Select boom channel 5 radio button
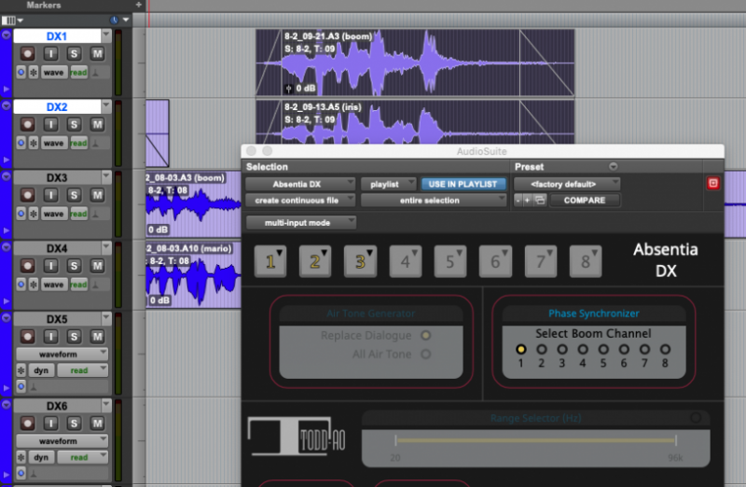The width and height of the screenshot is (746, 487). 603,350
